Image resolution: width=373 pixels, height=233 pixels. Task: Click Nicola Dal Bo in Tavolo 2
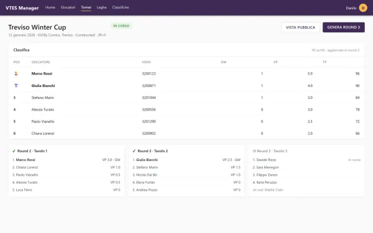click(147, 175)
